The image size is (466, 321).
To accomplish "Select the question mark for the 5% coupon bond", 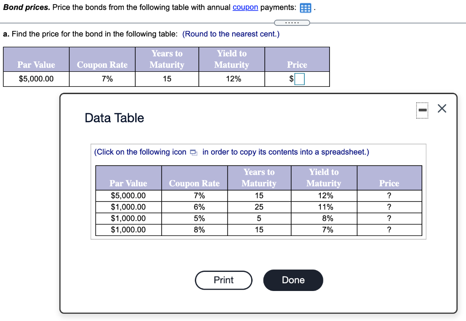I will click(x=389, y=218).
